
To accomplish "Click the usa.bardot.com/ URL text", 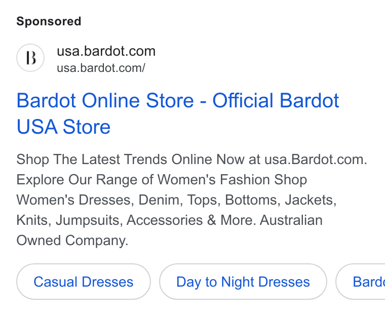I will tap(101, 68).
